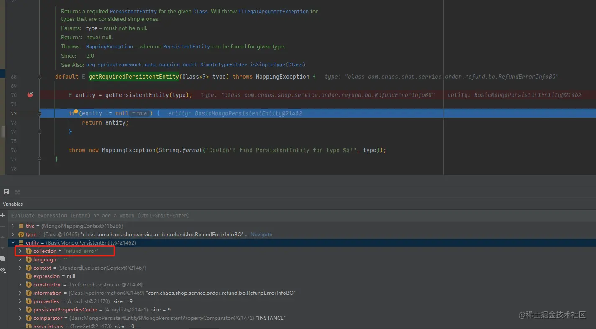Select 'this = {MongoMappingContext@16286}' row

pyautogui.click(x=301, y=226)
